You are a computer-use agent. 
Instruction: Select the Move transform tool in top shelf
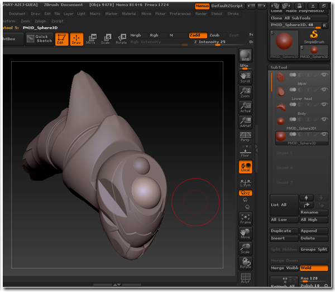point(91,39)
